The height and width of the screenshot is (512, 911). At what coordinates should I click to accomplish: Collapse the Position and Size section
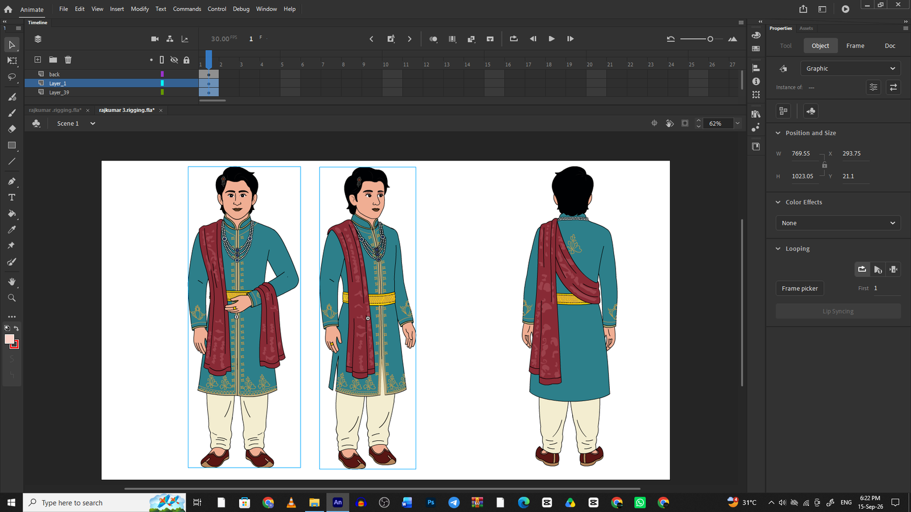pyautogui.click(x=778, y=133)
